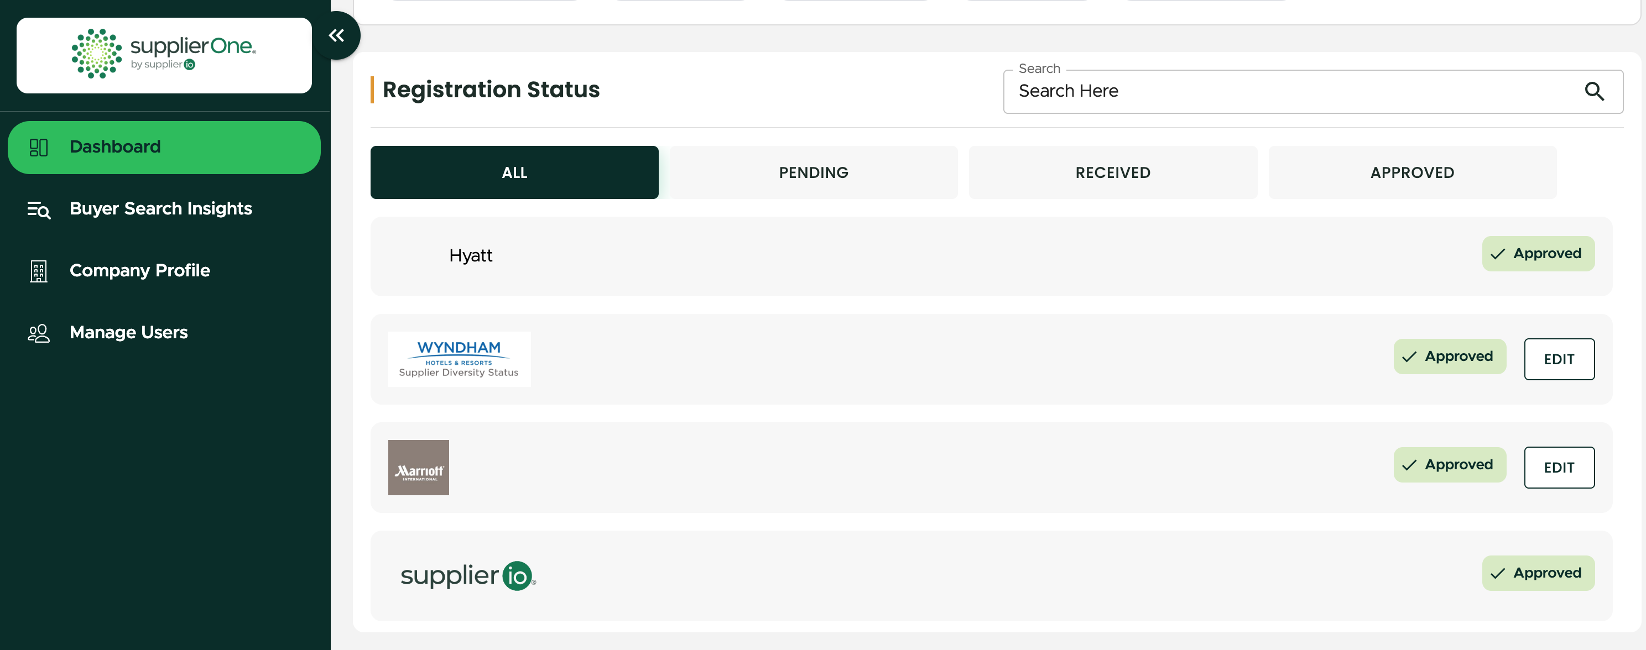Click the Company Profile building icon

click(38, 271)
